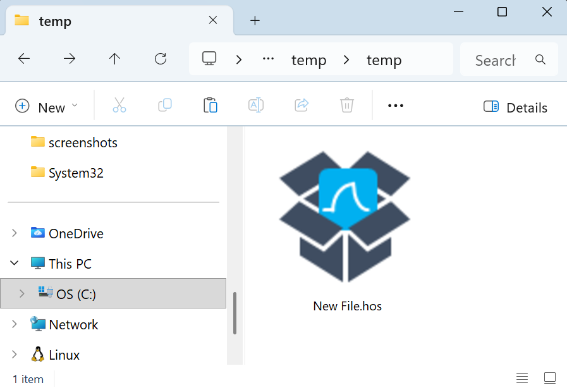This screenshot has height=390, width=567.
Task: Toggle the Details pane
Action: tap(515, 107)
